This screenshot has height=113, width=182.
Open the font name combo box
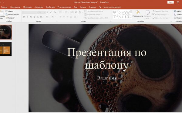pos(30,12)
